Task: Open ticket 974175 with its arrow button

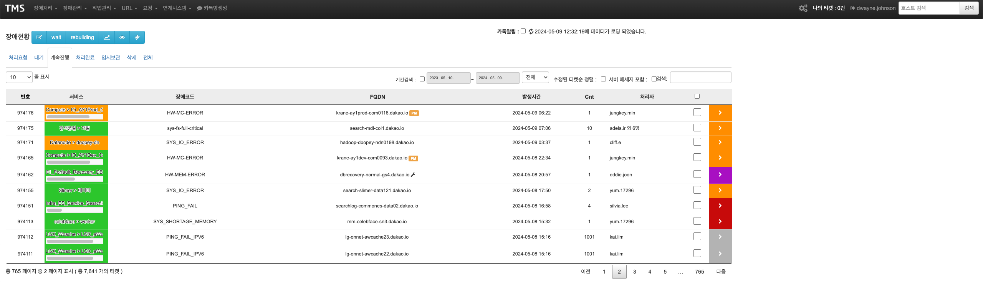Action: [x=720, y=128]
